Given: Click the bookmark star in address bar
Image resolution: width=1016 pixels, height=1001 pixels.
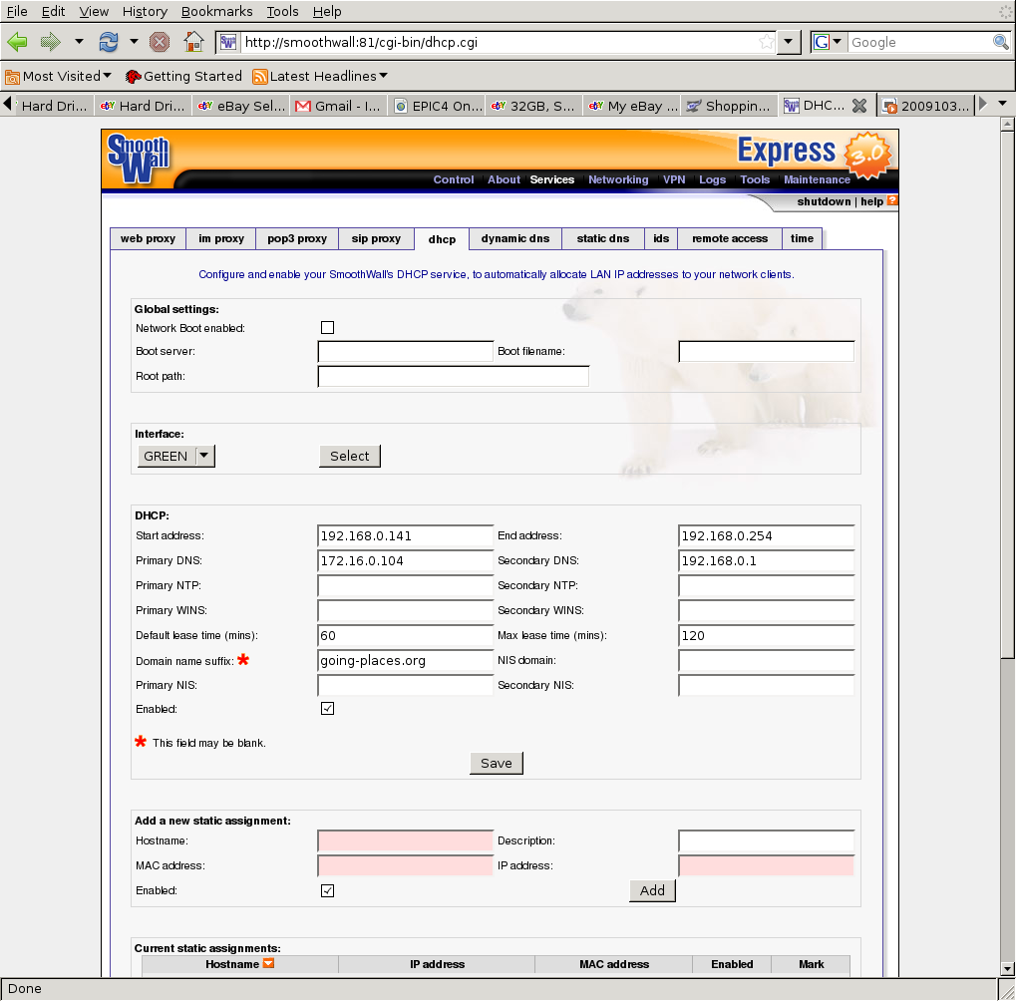Looking at the screenshot, I should tap(766, 42).
